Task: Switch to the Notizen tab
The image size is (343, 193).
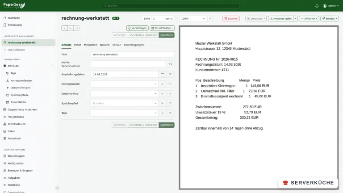Action: (105, 45)
